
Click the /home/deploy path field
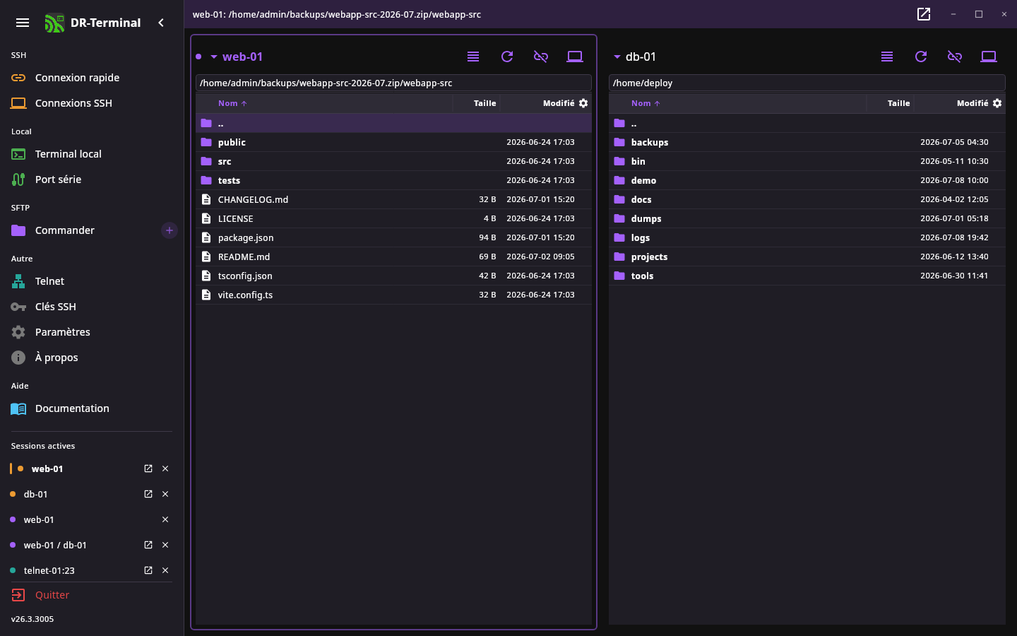click(x=807, y=83)
